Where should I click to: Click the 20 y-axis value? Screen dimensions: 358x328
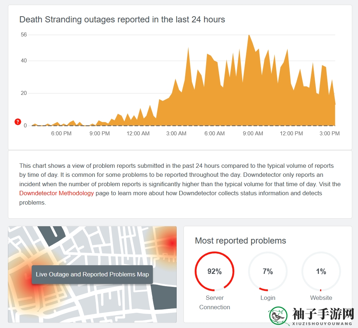click(x=24, y=93)
